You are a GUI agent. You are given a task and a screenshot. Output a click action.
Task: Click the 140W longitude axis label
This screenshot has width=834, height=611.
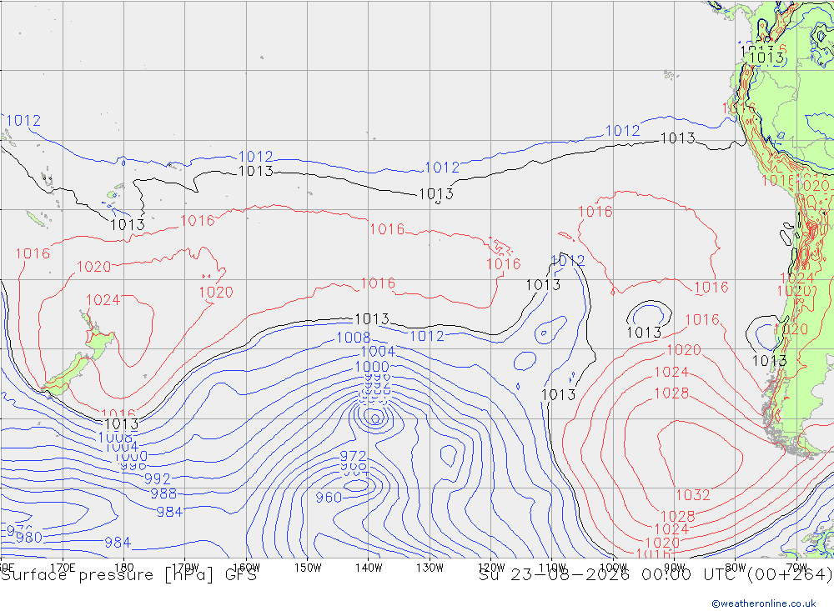369,568
